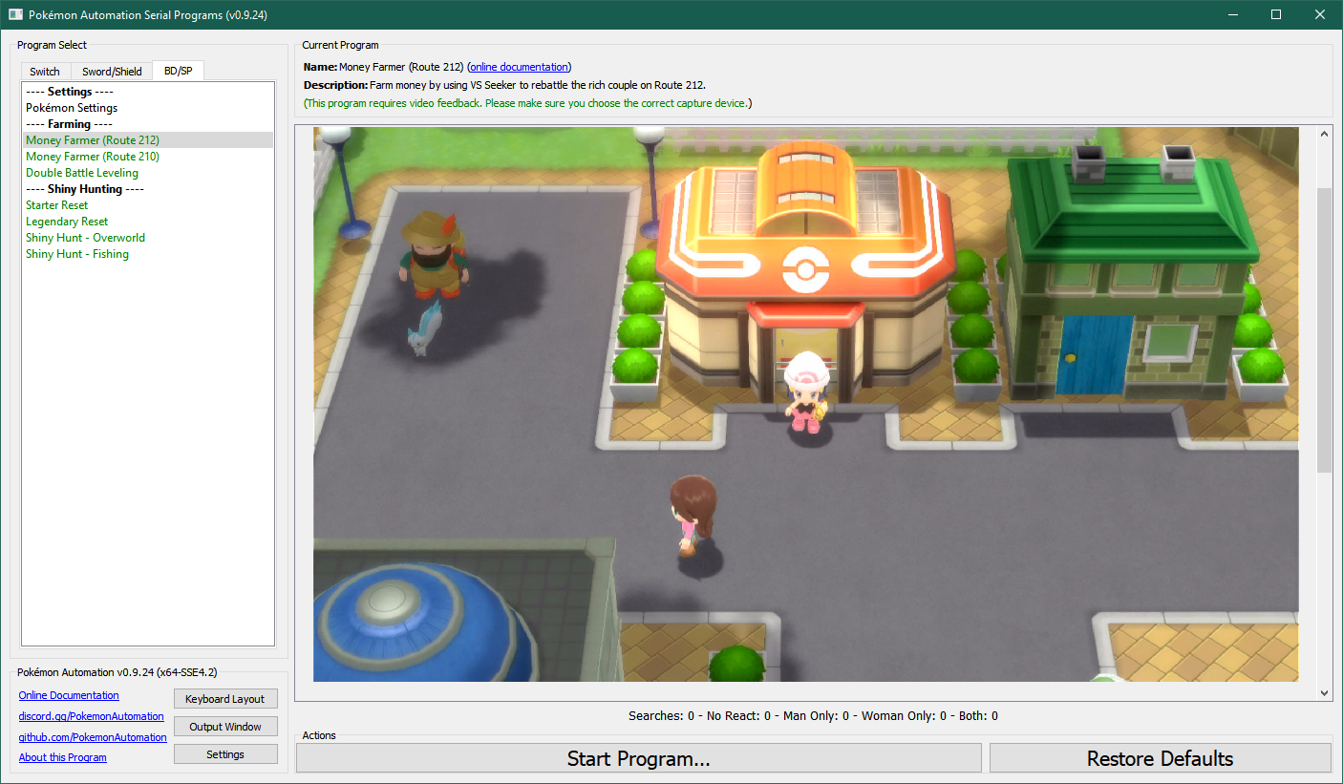Select Legendary Reset from the list
Image resolution: width=1343 pixels, height=784 pixels.
(x=67, y=222)
